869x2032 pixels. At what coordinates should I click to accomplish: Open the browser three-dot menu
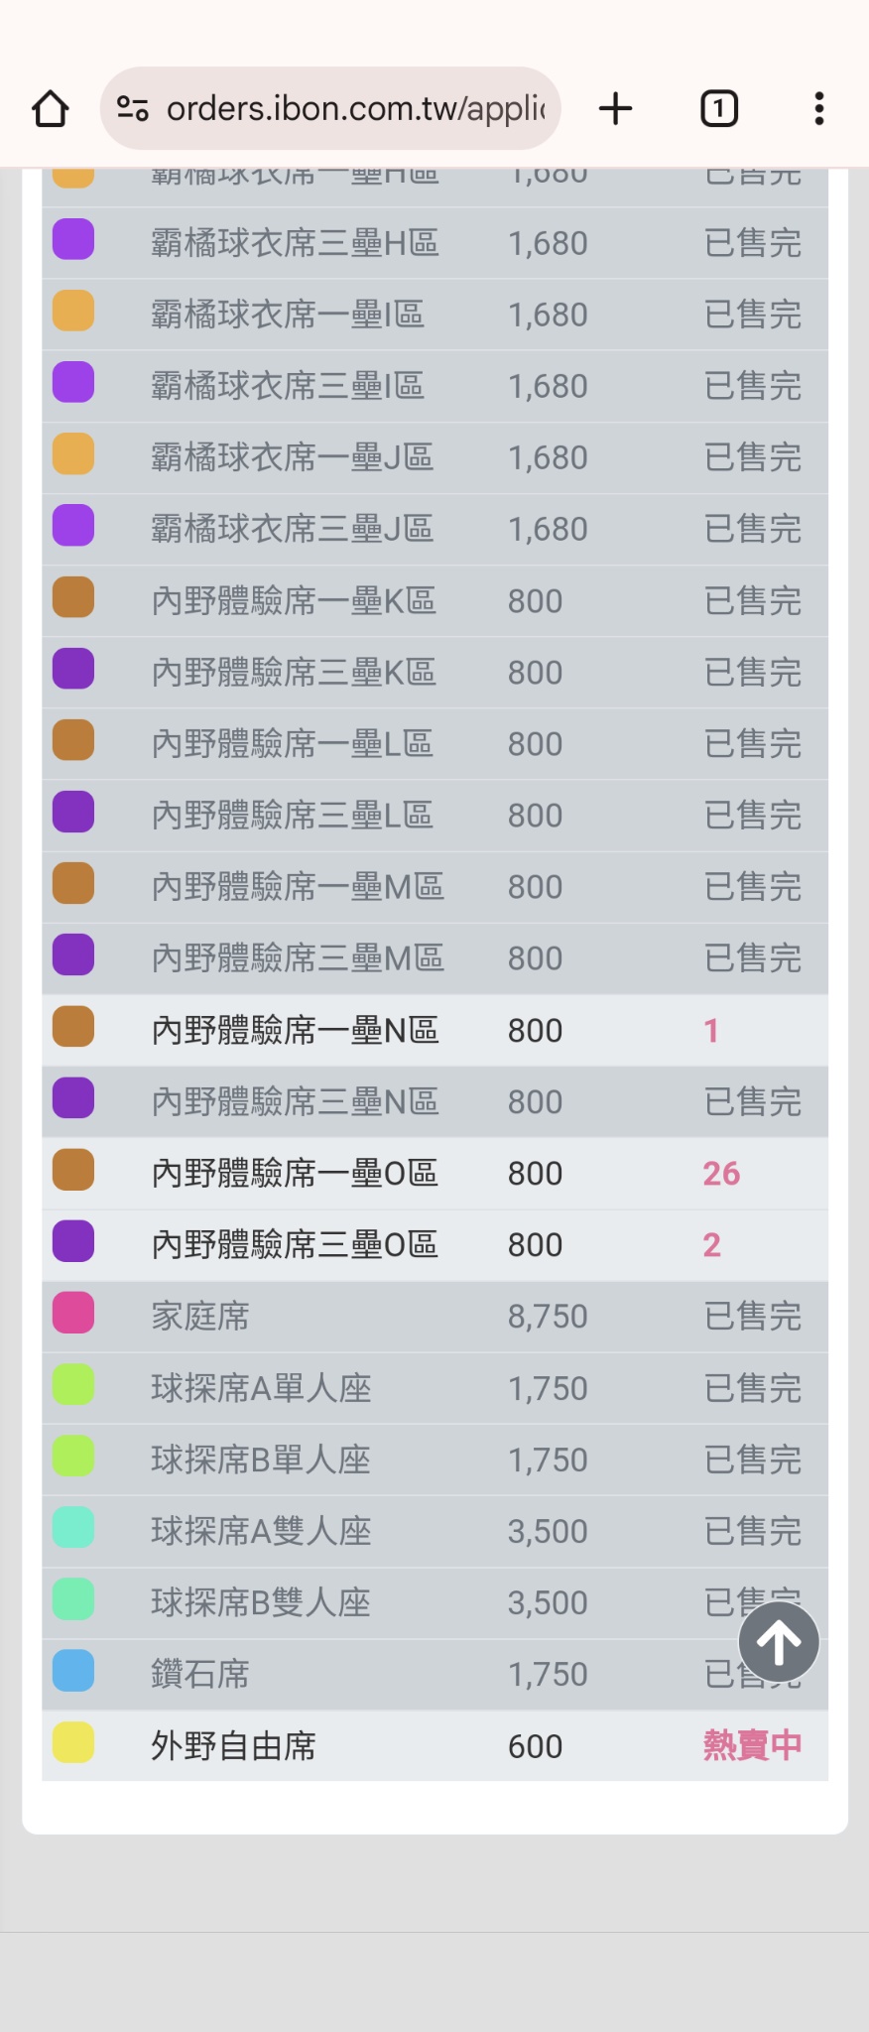pyautogui.click(x=818, y=108)
